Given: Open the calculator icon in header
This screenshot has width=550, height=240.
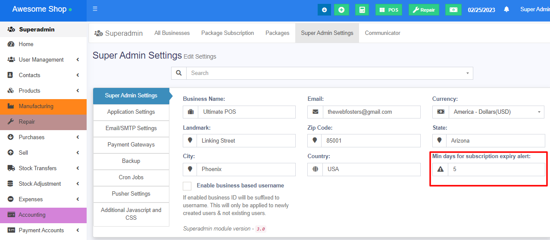Looking at the screenshot, I should (x=362, y=9).
